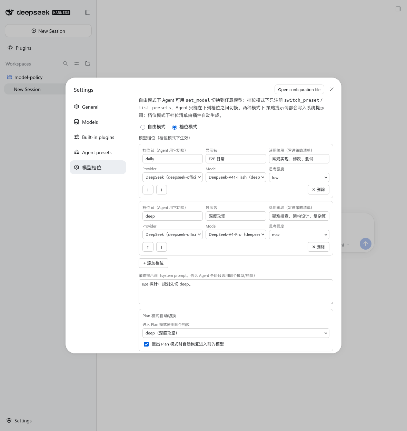Move daily preset down arrow
Screen dimensions: 407x431
tap(161, 190)
